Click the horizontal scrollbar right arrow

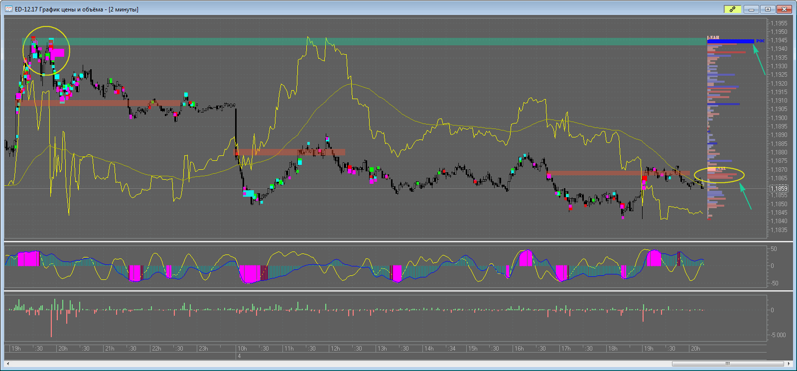789,364
